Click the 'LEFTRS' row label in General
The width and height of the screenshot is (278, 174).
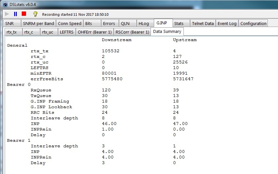tap(39, 68)
